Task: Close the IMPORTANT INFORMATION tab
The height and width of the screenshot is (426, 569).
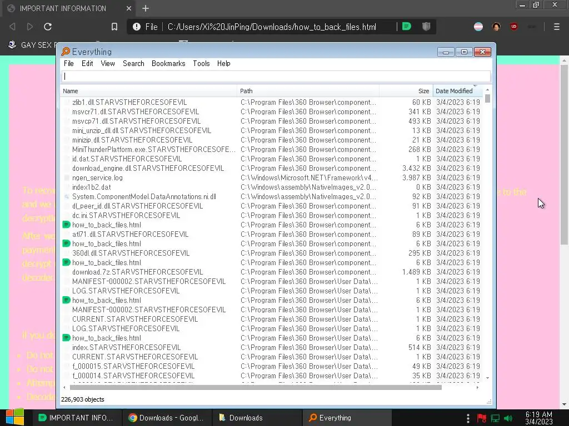Action: [x=129, y=8]
